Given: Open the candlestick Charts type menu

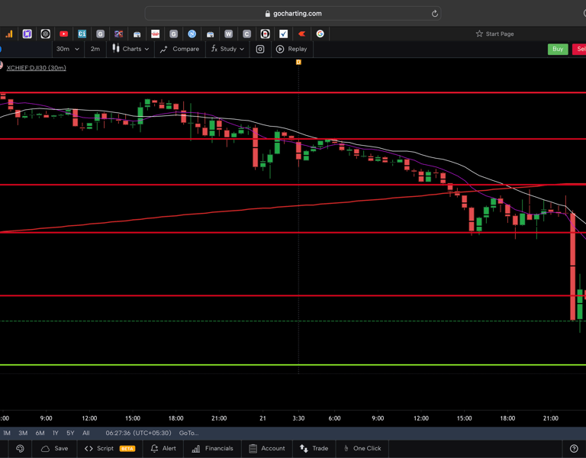Looking at the screenshot, I should (x=130, y=49).
